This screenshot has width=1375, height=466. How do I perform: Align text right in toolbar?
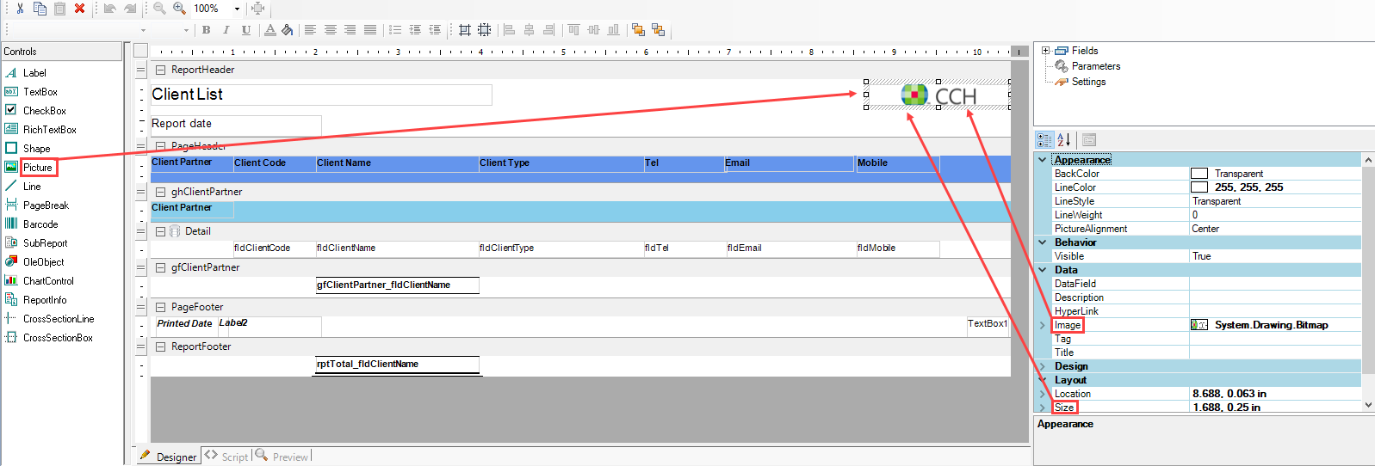(x=350, y=30)
